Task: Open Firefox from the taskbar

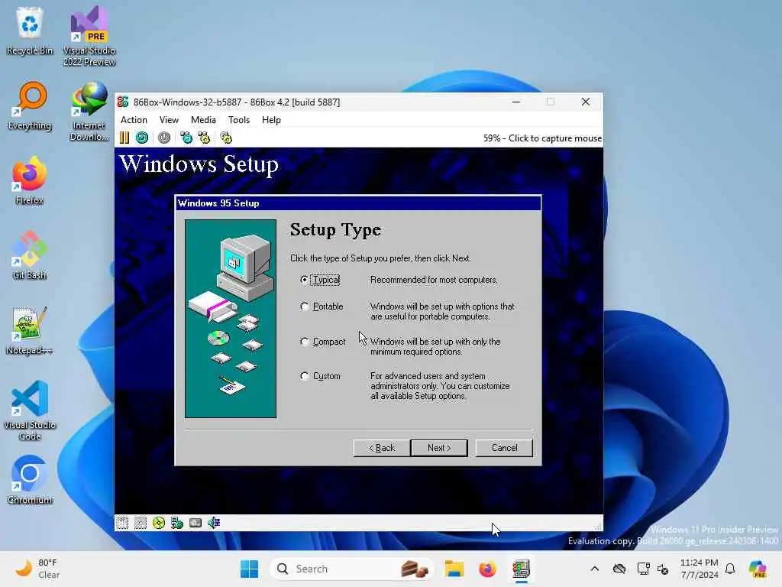Action: (487, 569)
